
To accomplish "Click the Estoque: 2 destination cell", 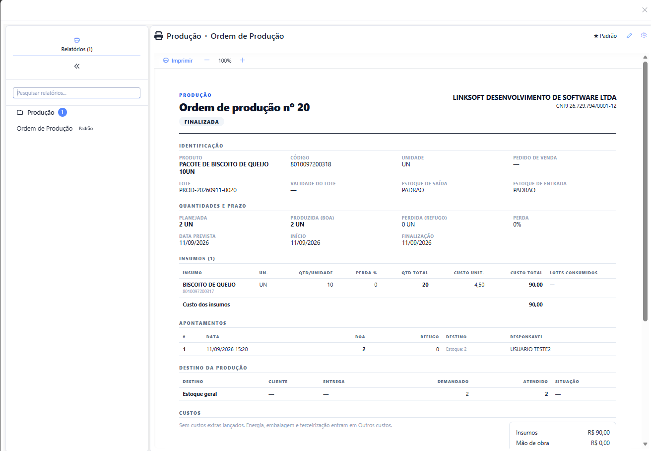I will click(456, 349).
